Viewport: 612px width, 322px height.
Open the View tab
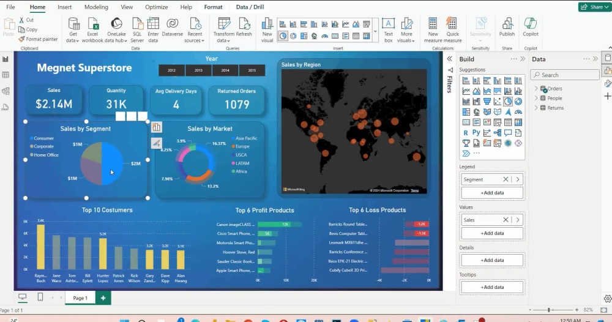pos(127,7)
